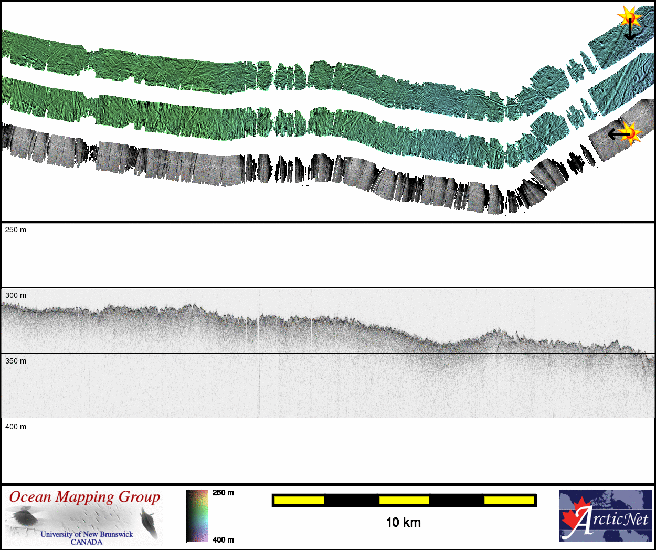Open the ArcticNet logo
656x550 pixels.
(x=605, y=515)
